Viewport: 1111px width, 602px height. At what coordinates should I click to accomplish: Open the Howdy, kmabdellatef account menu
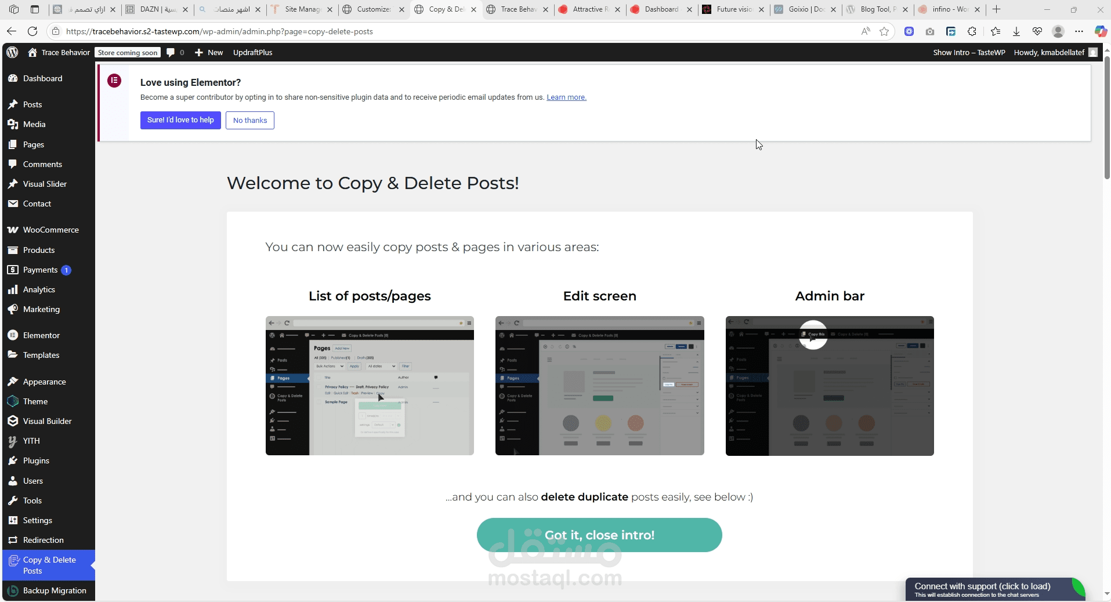pos(1055,52)
